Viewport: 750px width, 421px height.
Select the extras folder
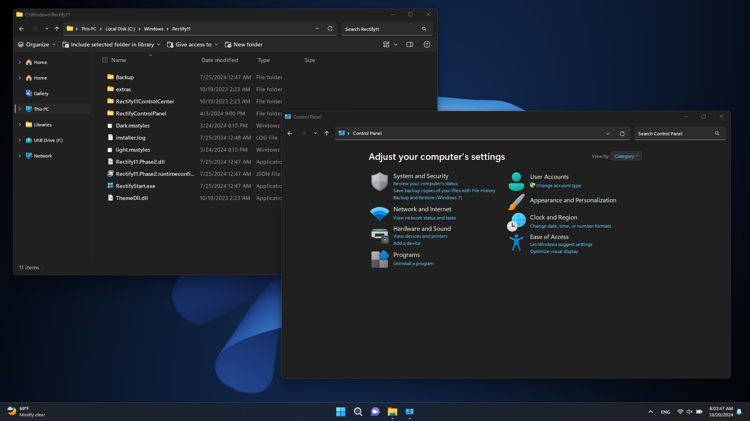[123, 89]
